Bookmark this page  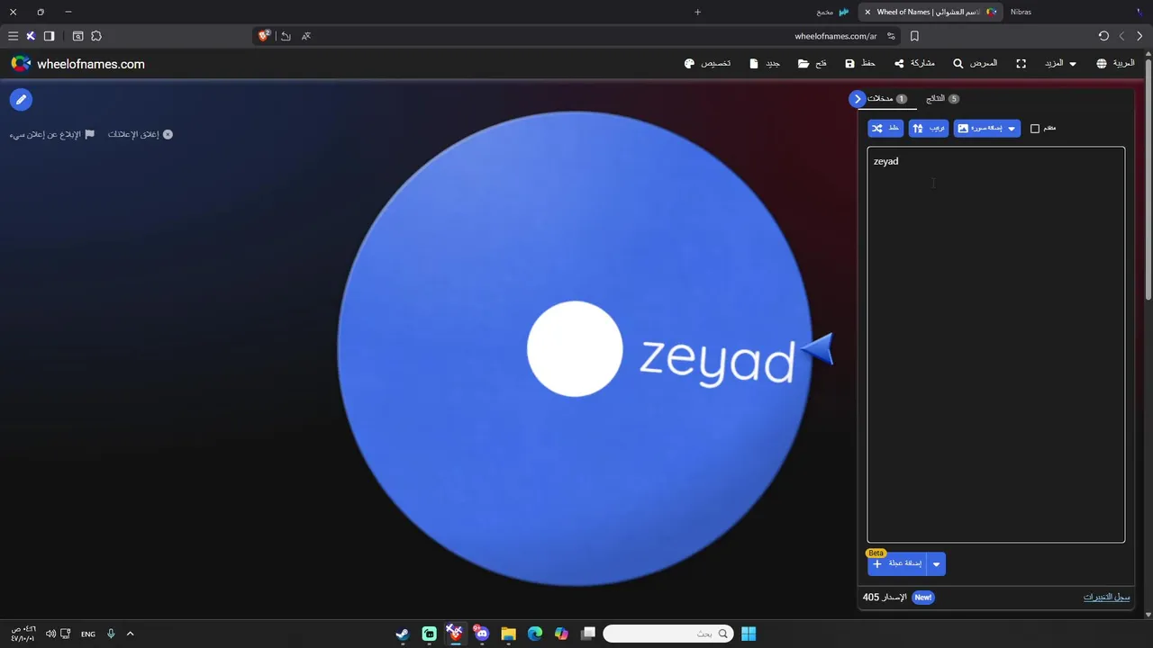pyautogui.click(x=914, y=36)
